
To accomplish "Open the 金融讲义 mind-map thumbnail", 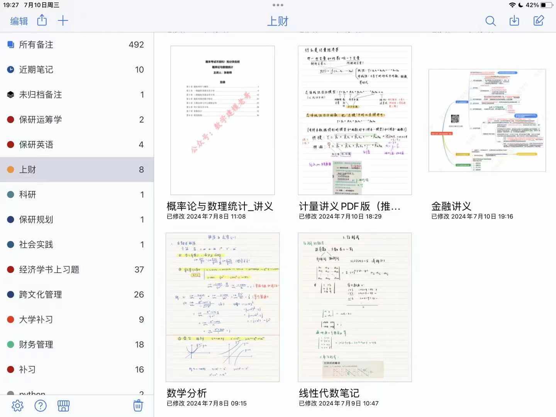I will (487, 120).
